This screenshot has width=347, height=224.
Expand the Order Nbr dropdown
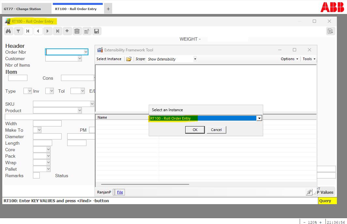[x=86, y=51]
